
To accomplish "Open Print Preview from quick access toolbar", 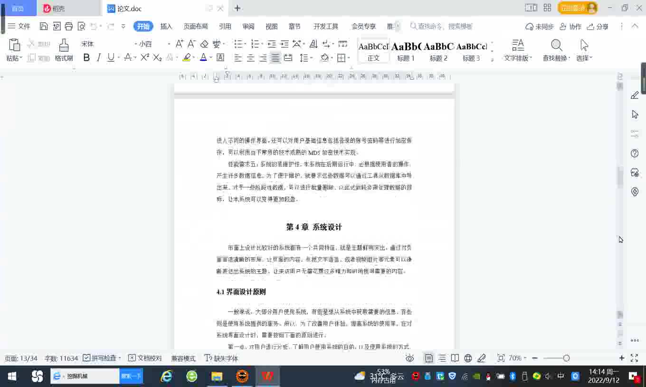I will click(81, 27).
